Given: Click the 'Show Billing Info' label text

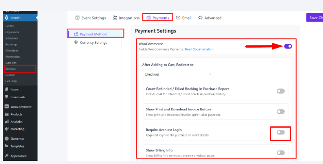Looking at the screenshot, I should point(159,150).
